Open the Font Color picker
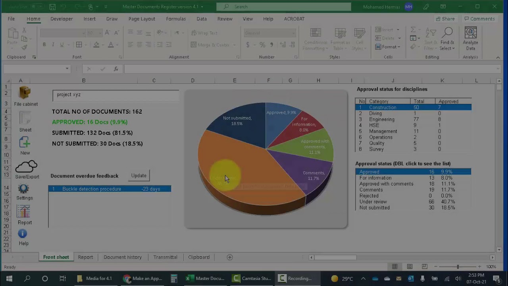 click(x=111, y=45)
